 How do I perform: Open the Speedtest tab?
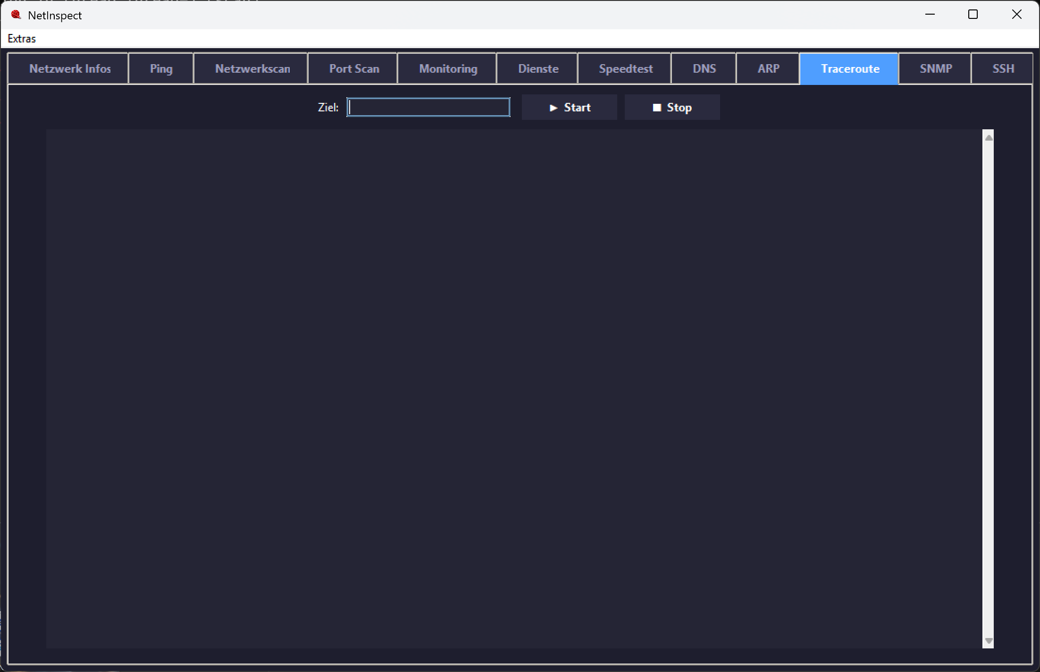click(x=625, y=69)
